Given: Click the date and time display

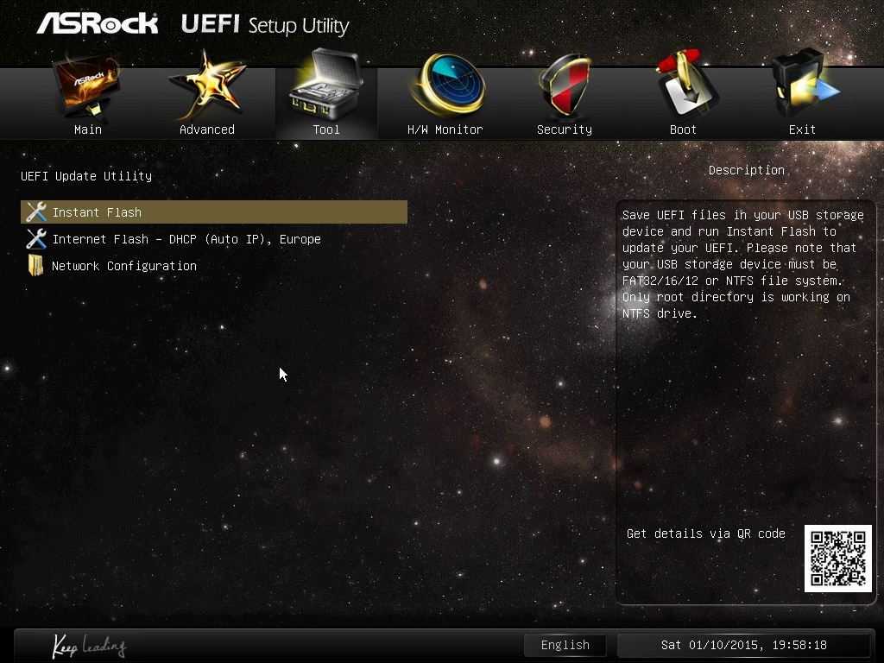Looking at the screenshot, I should tap(743, 645).
